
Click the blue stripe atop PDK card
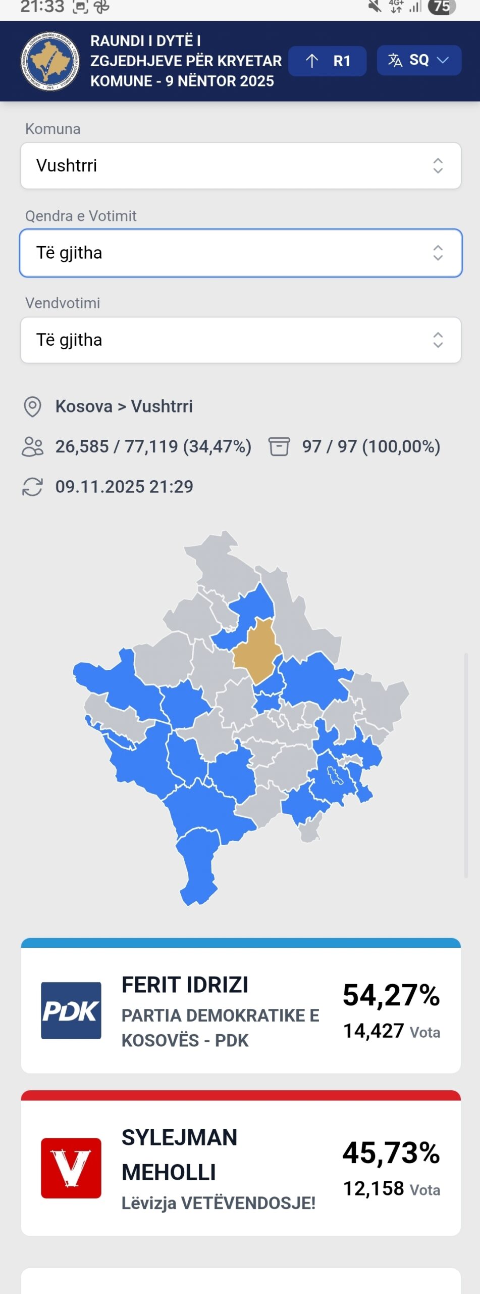coord(240,943)
